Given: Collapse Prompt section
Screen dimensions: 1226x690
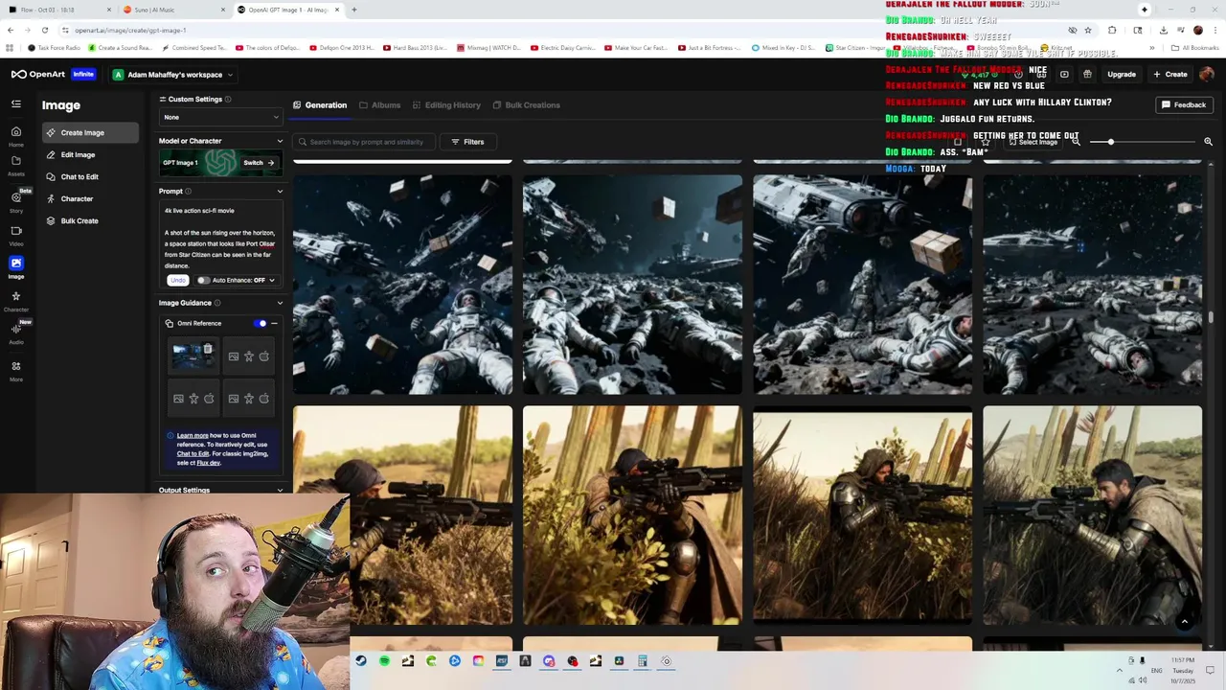Looking at the screenshot, I should [x=280, y=192].
